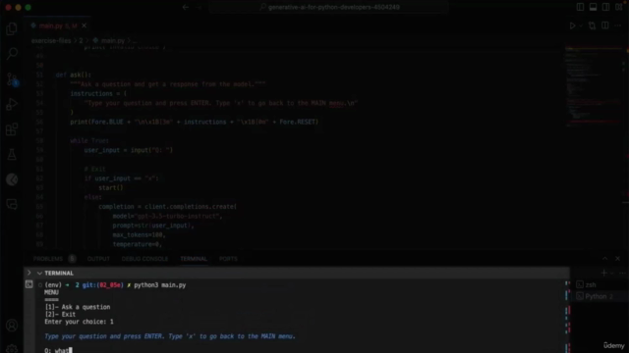629x353 pixels.
Task: Close the main.py editor tab
Action: pos(84,25)
